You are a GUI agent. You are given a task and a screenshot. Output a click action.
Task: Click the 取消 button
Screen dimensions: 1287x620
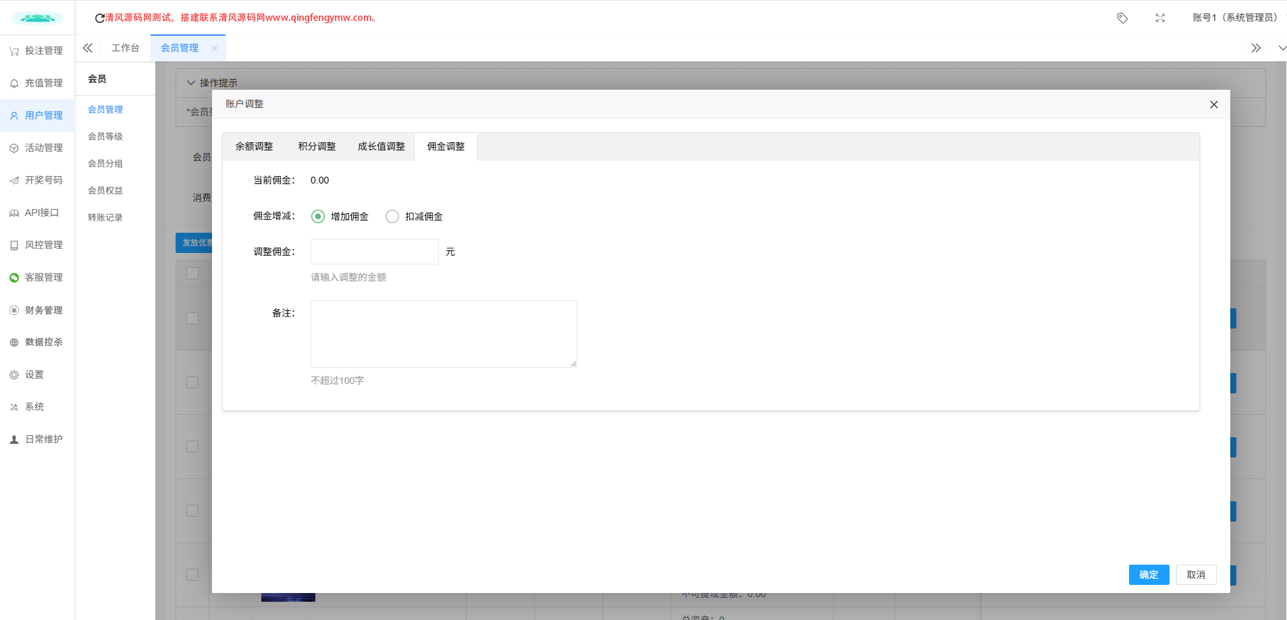pyautogui.click(x=1196, y=575)
